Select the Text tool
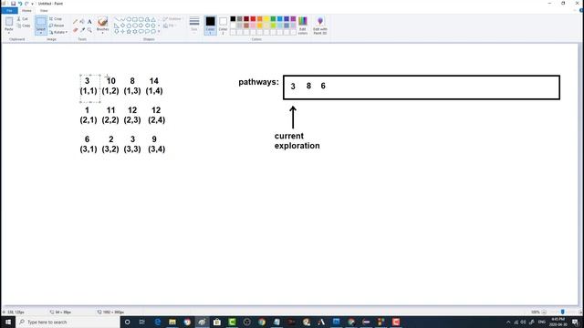584x328 pixels. pos(89,22)
